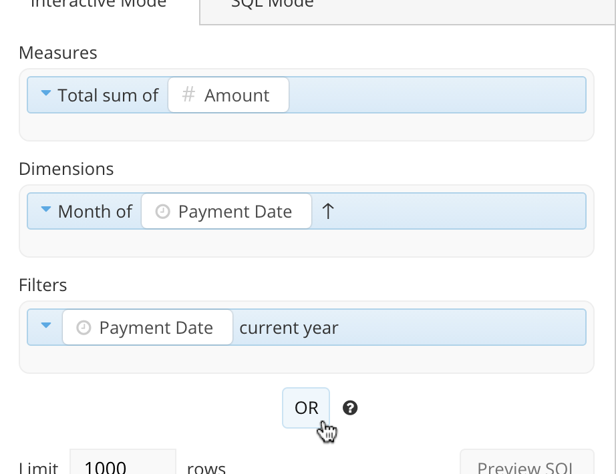Image resolution: width=616 pixels, height=474 pixels.
Task: Focus the Limit rows input field
Action: (123, 465)
